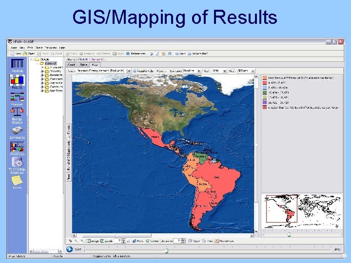Screen dimensions: 351x263
Task: Click the More... button beside Results Help
Action: (x=161, y=71)
